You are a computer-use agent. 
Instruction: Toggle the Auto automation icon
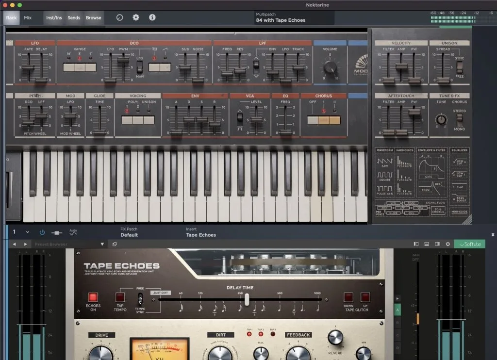pos(73,232)
